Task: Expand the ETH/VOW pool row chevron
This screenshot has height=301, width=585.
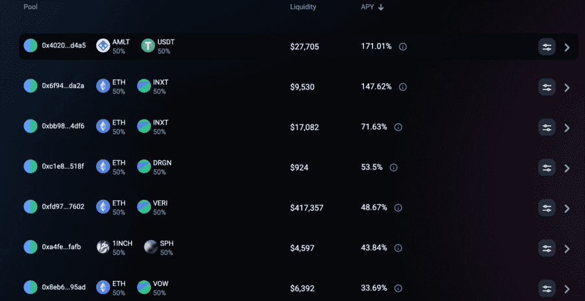Action: 567,289
